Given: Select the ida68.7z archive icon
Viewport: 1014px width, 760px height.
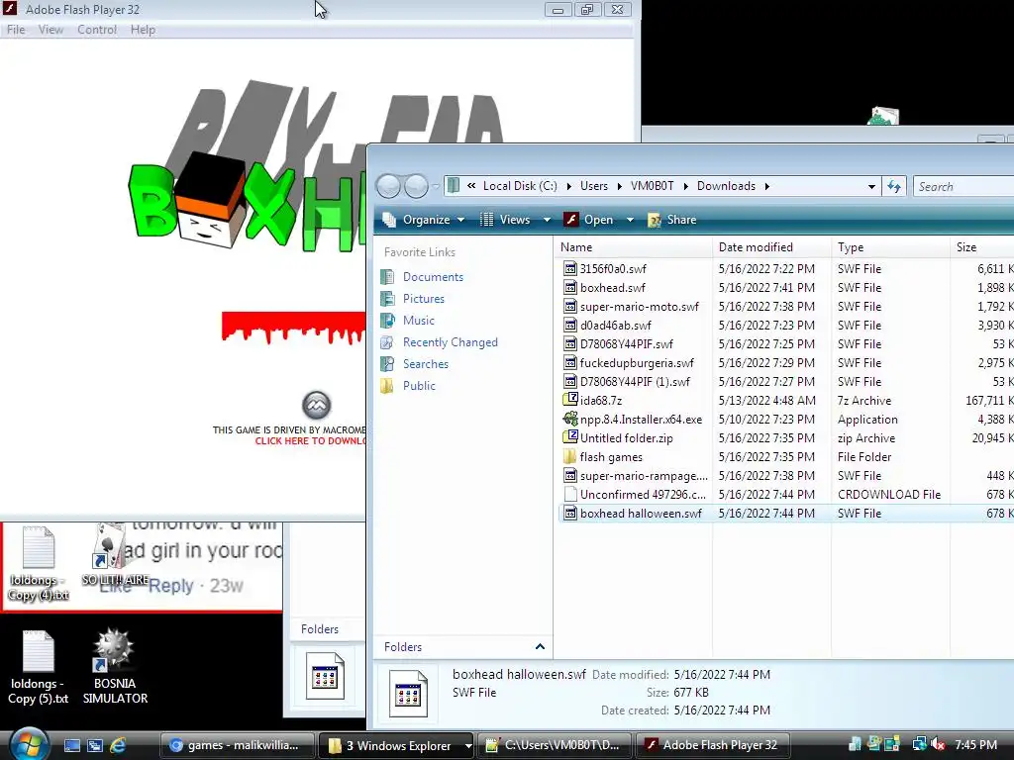Looking at the screenshot, I should [x=569, y=400].
